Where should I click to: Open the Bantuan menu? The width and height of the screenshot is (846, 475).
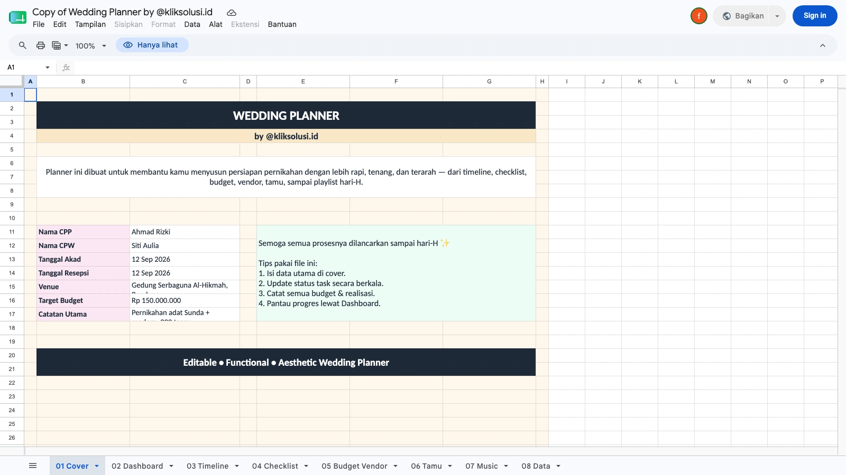tap(282, 24)
